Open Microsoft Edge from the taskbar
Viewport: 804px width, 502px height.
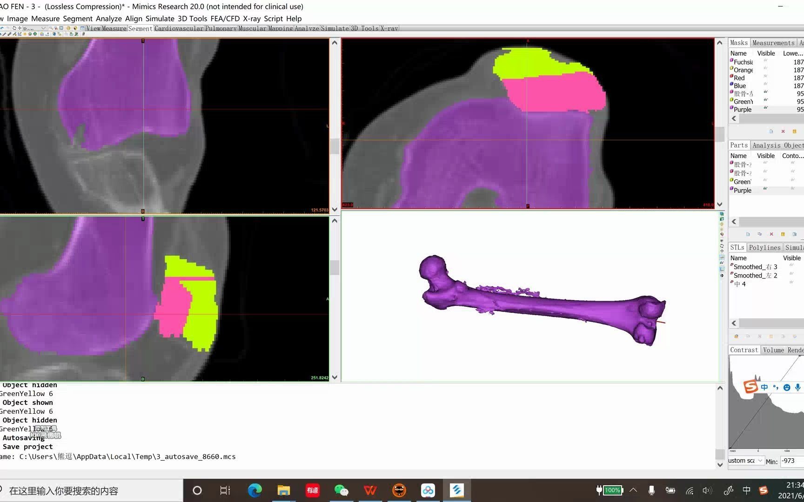pyautogui.click(x=255, y=490)
